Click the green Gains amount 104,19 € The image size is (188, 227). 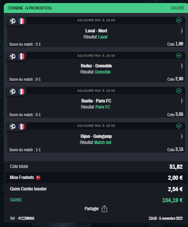pos(172,200)
